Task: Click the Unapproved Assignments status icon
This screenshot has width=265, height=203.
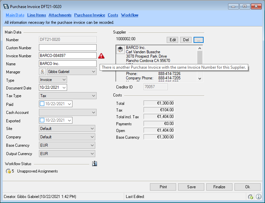Action: (x=8, y=171)
